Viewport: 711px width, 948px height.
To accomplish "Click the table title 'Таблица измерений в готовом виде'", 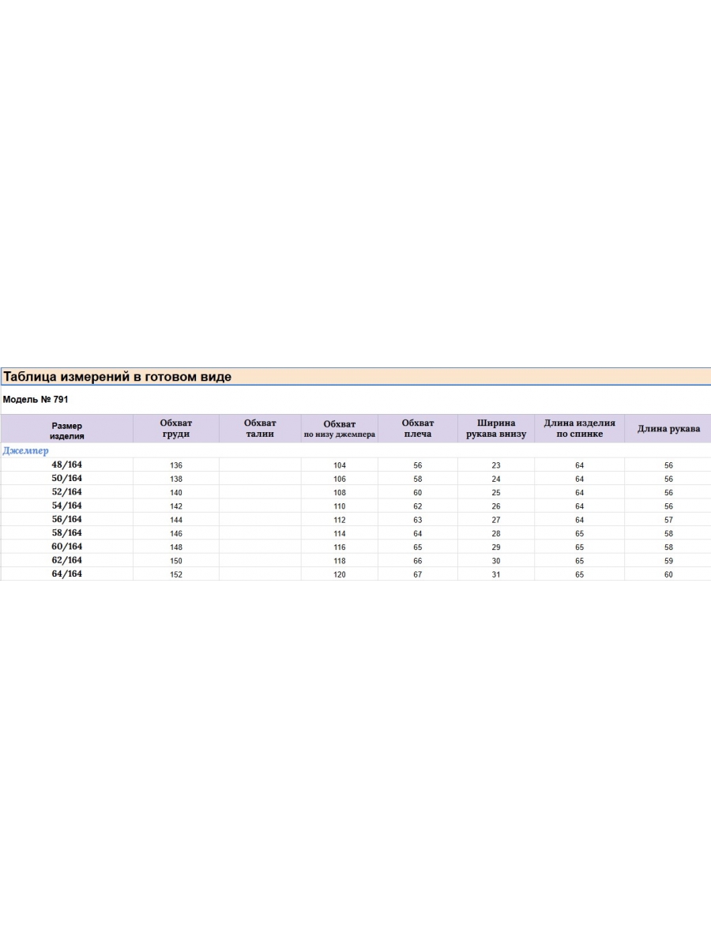I will click(117, 377).
